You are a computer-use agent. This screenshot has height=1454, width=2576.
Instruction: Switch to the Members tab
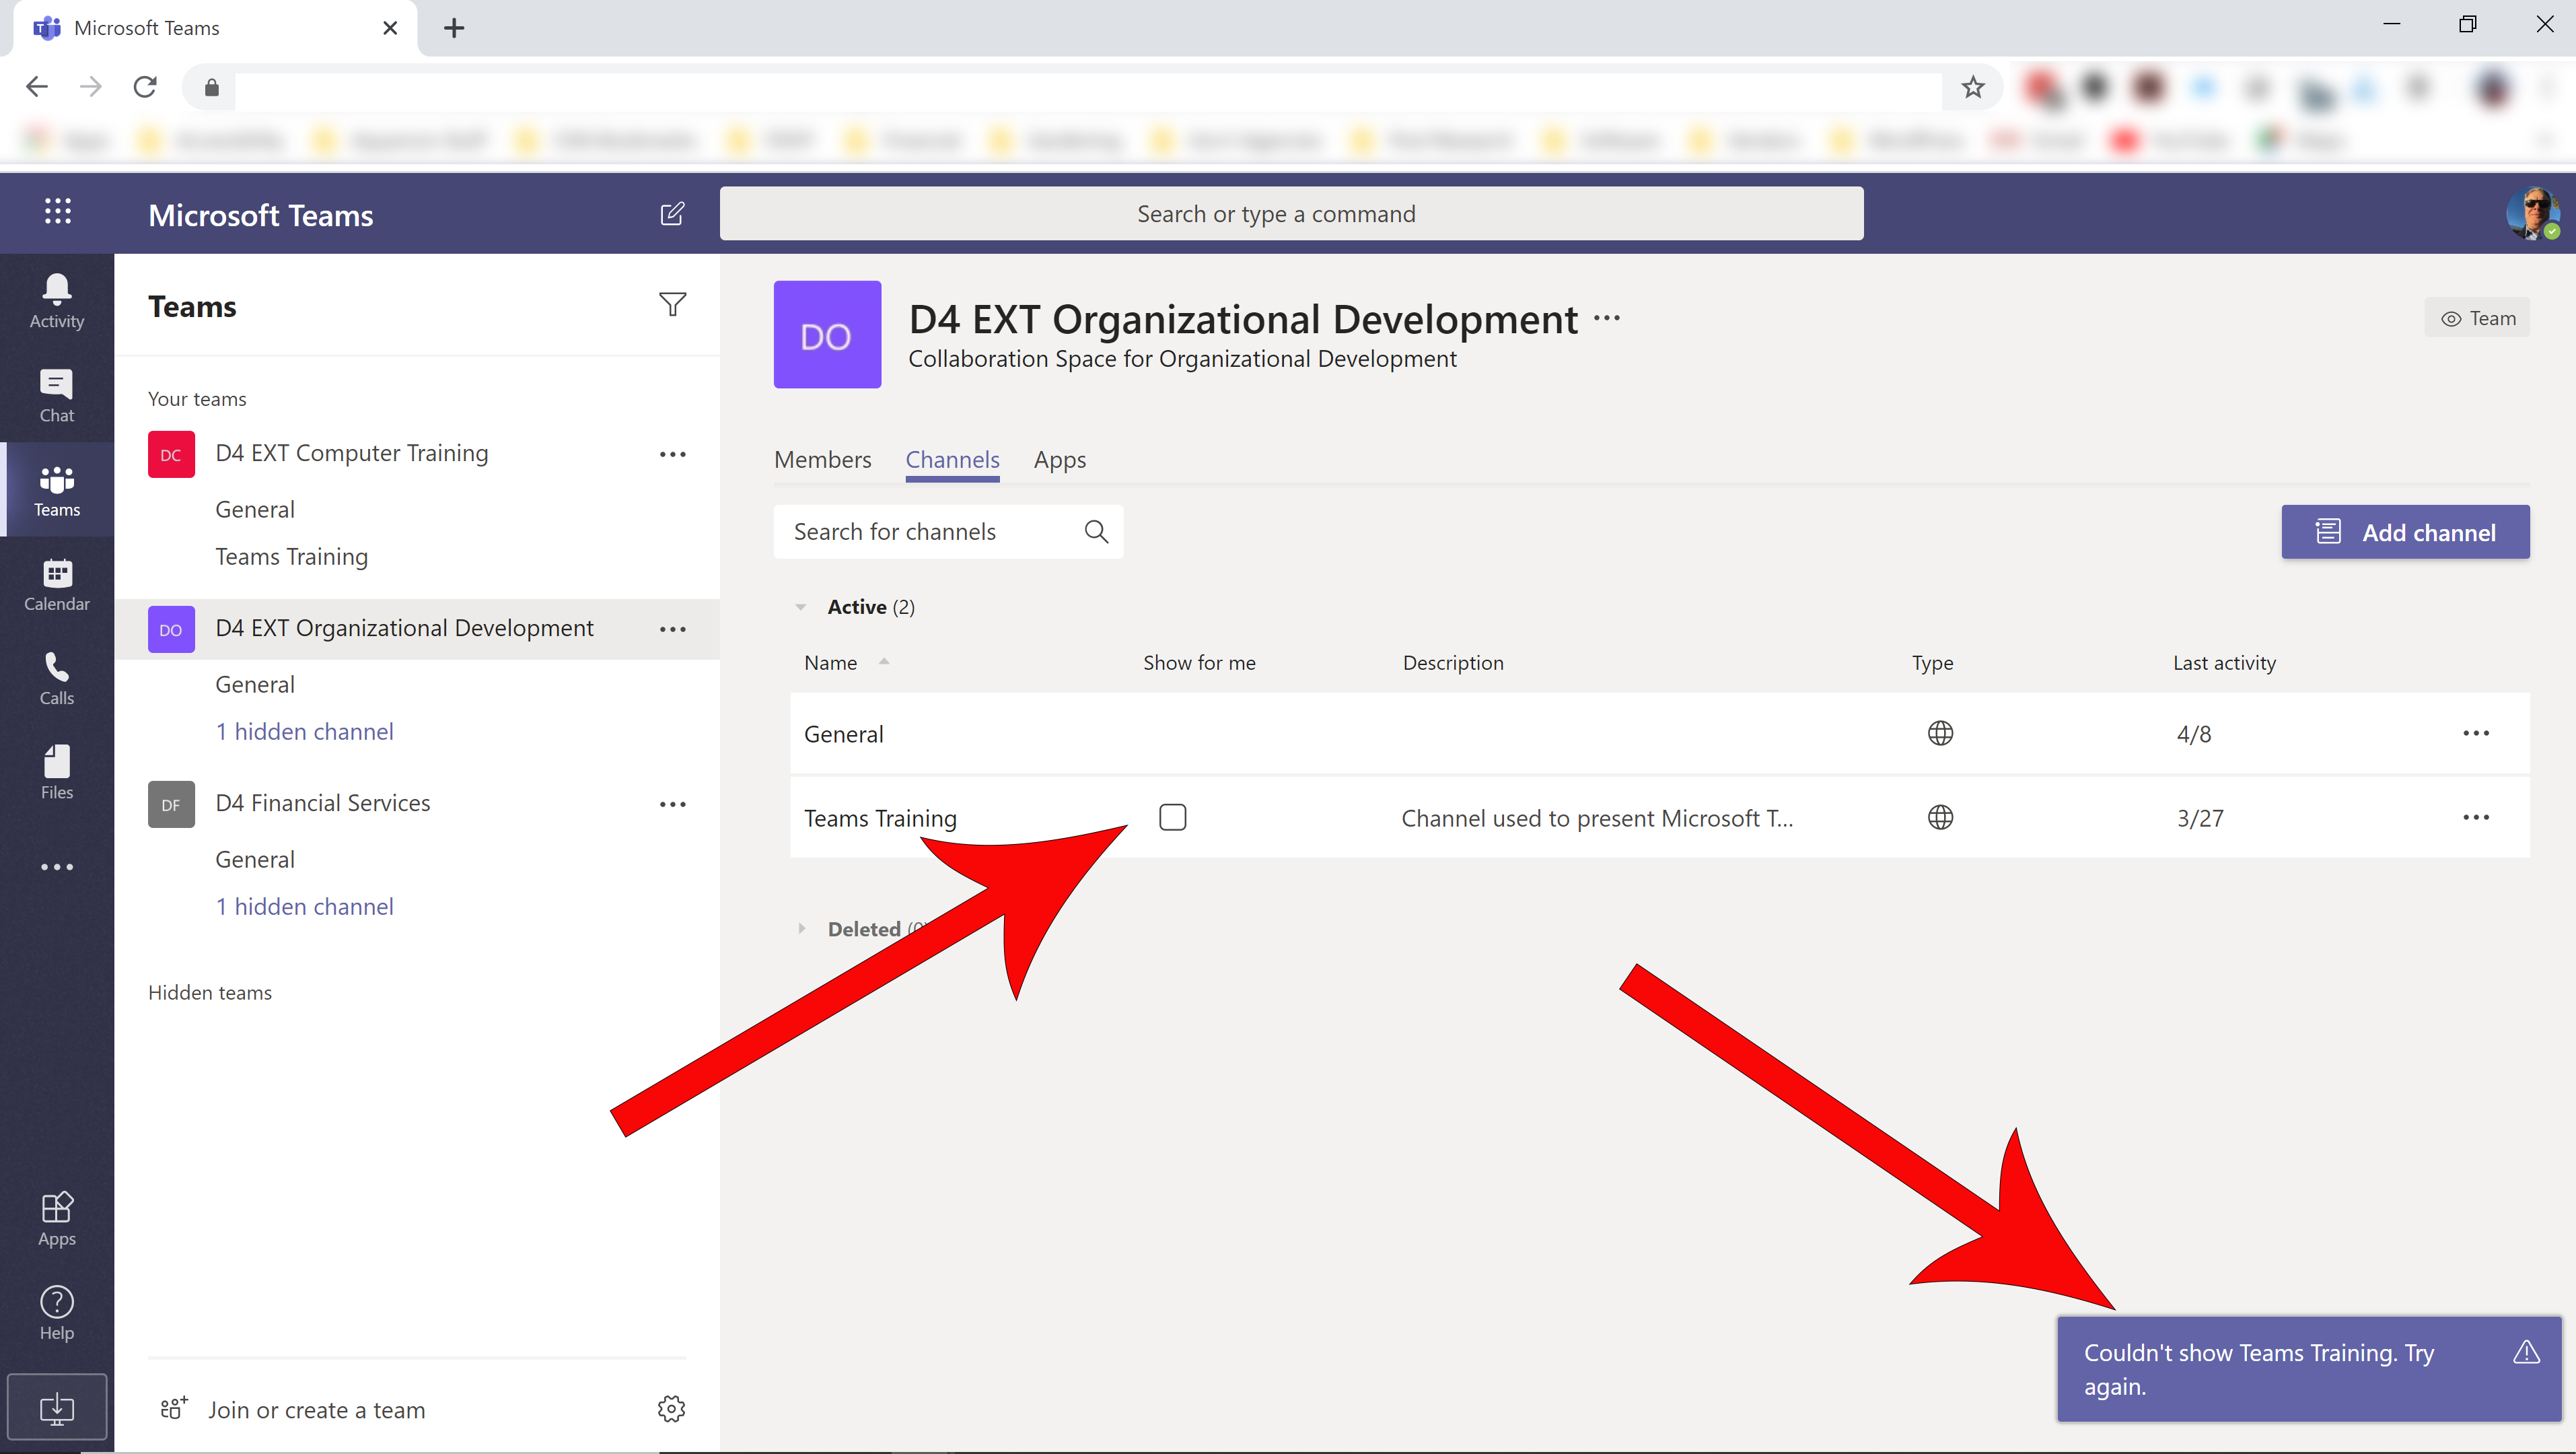click(822, 459)
